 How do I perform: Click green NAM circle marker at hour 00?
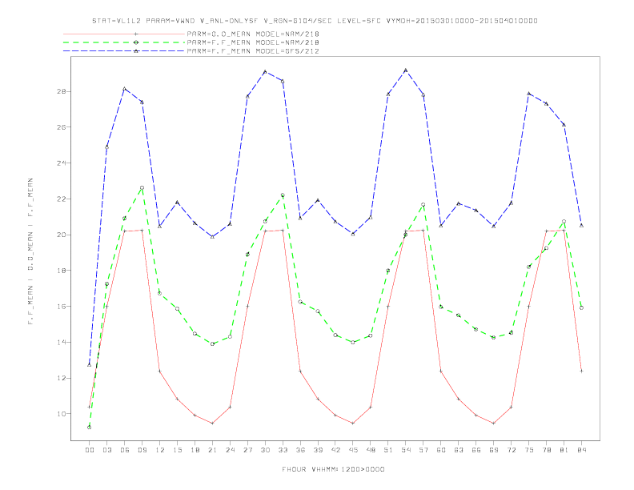[x=90, y=428]
